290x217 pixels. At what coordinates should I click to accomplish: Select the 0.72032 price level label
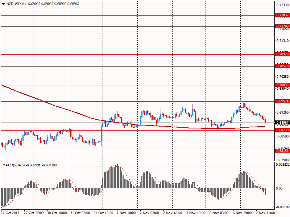point(282,15)
